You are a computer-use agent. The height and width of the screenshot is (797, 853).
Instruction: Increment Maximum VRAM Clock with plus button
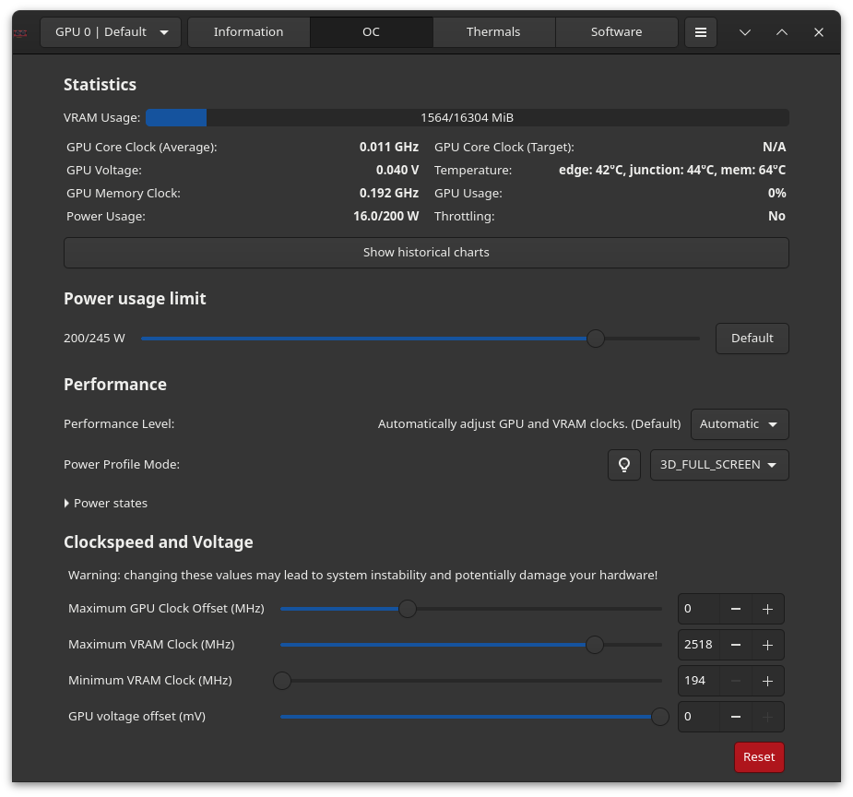pos(767,645)
